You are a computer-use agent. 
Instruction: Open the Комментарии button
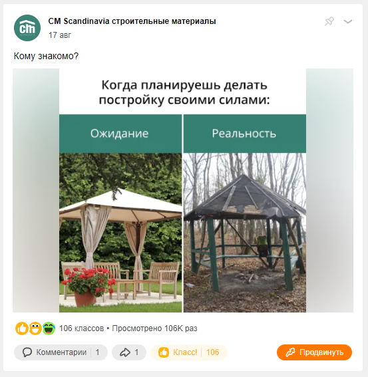click(x=61, y=352)
